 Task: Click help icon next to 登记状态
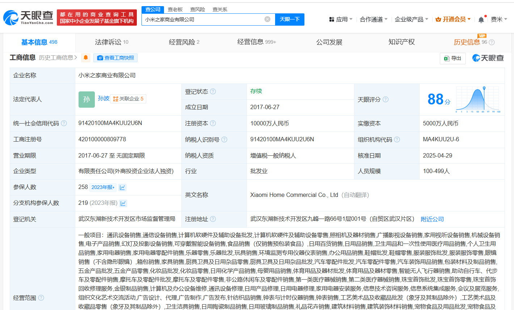pos(213,91)
